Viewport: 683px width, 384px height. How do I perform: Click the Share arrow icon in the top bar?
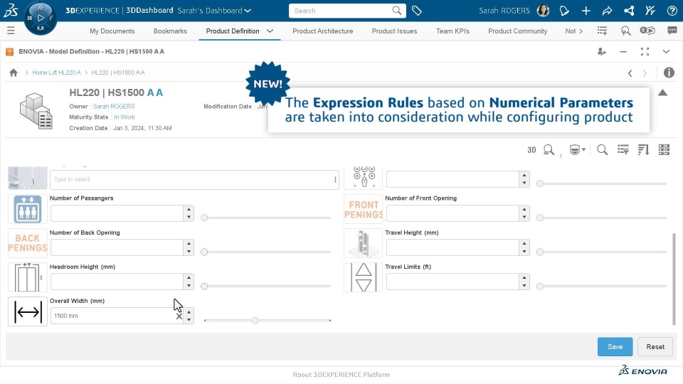607,11
